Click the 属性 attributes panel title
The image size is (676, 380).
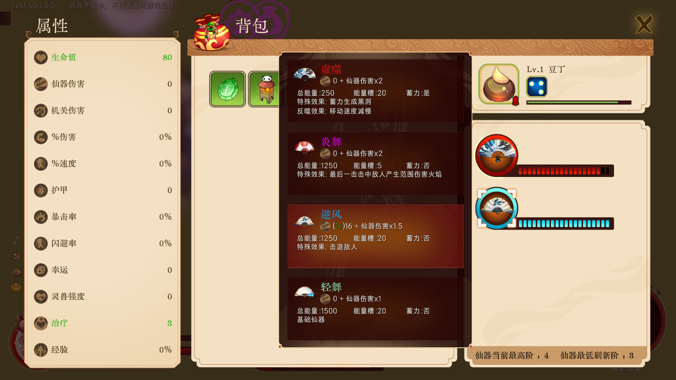[x=52, y=26]
